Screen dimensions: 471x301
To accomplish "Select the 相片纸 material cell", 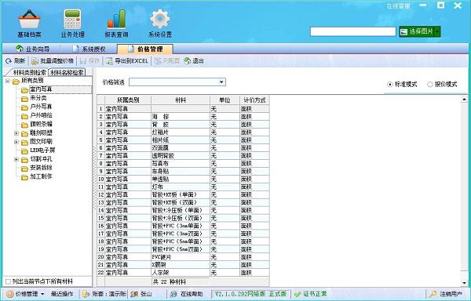I will pyautogui.click(x=181, y=140).
